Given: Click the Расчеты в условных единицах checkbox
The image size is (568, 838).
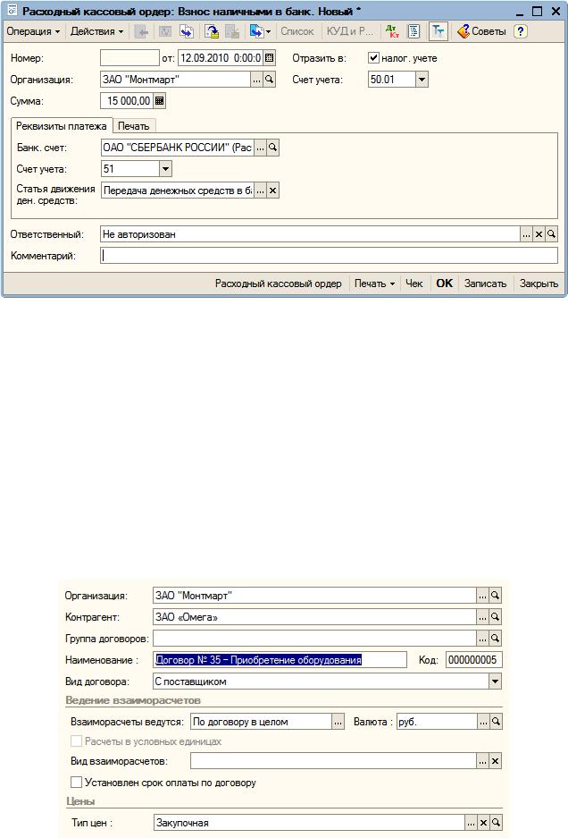Looking at the screenshot, I should pyautogui.click(x=76, y=741).
